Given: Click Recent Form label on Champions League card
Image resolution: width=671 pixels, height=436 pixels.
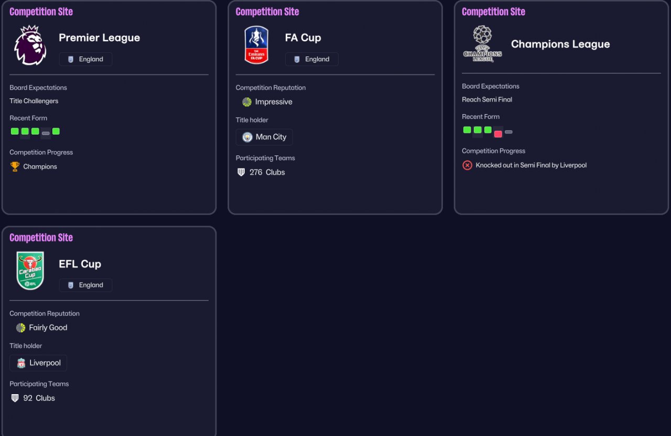Looking at the screenshot, I should coord(481,116).
